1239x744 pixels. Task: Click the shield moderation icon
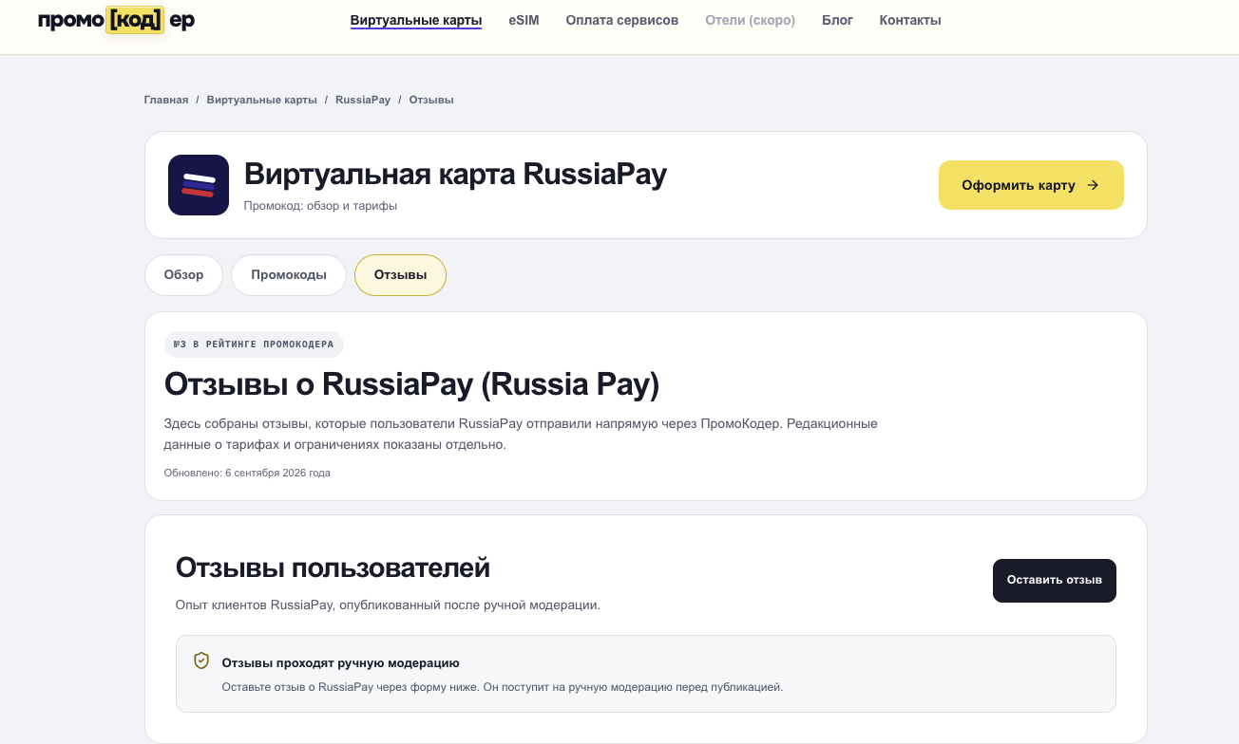(201, 660)
